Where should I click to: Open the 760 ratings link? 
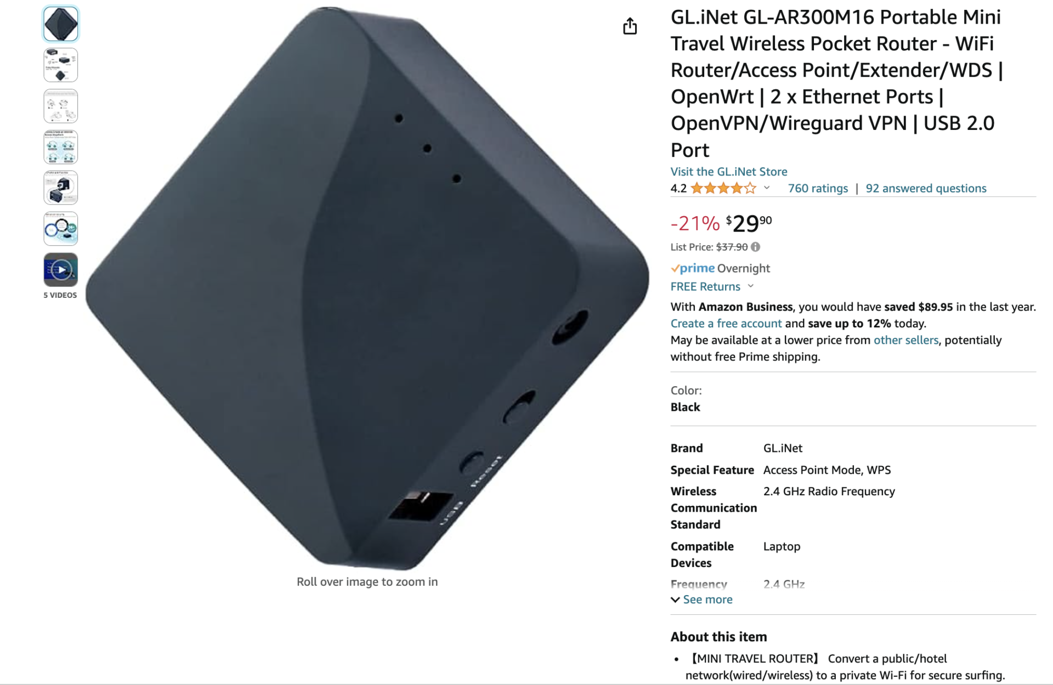818,188
